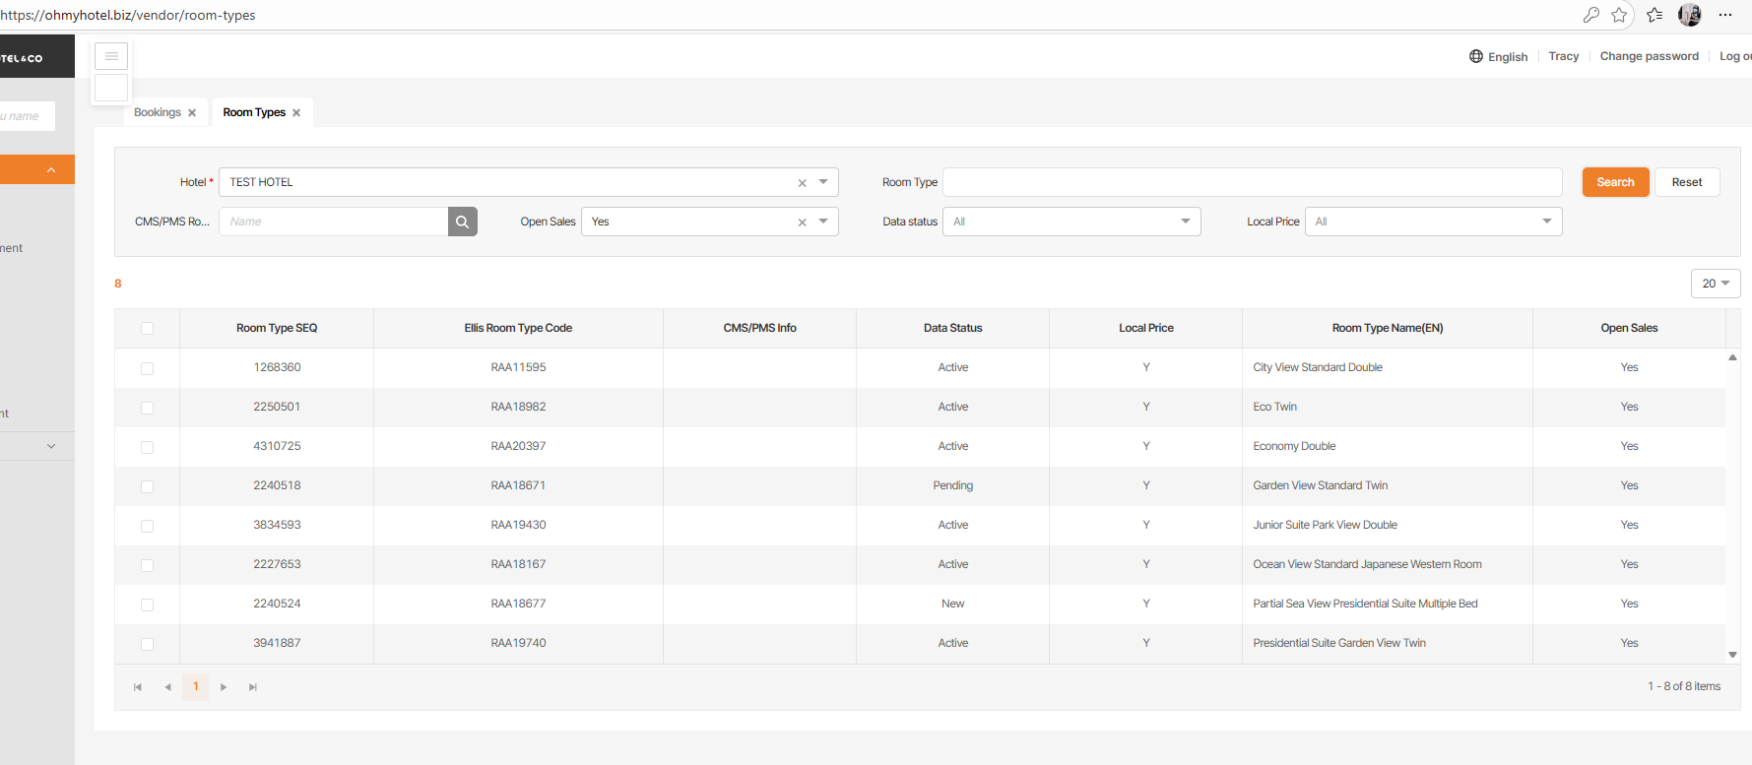Viewport: 1752px width, 765px height.
Task: Expand the Local Price dropdown
Action: pyautogui.click(x=1433, y=222)
